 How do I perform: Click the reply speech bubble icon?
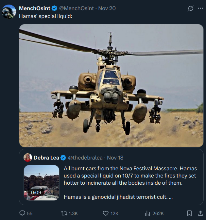point(23,213)
